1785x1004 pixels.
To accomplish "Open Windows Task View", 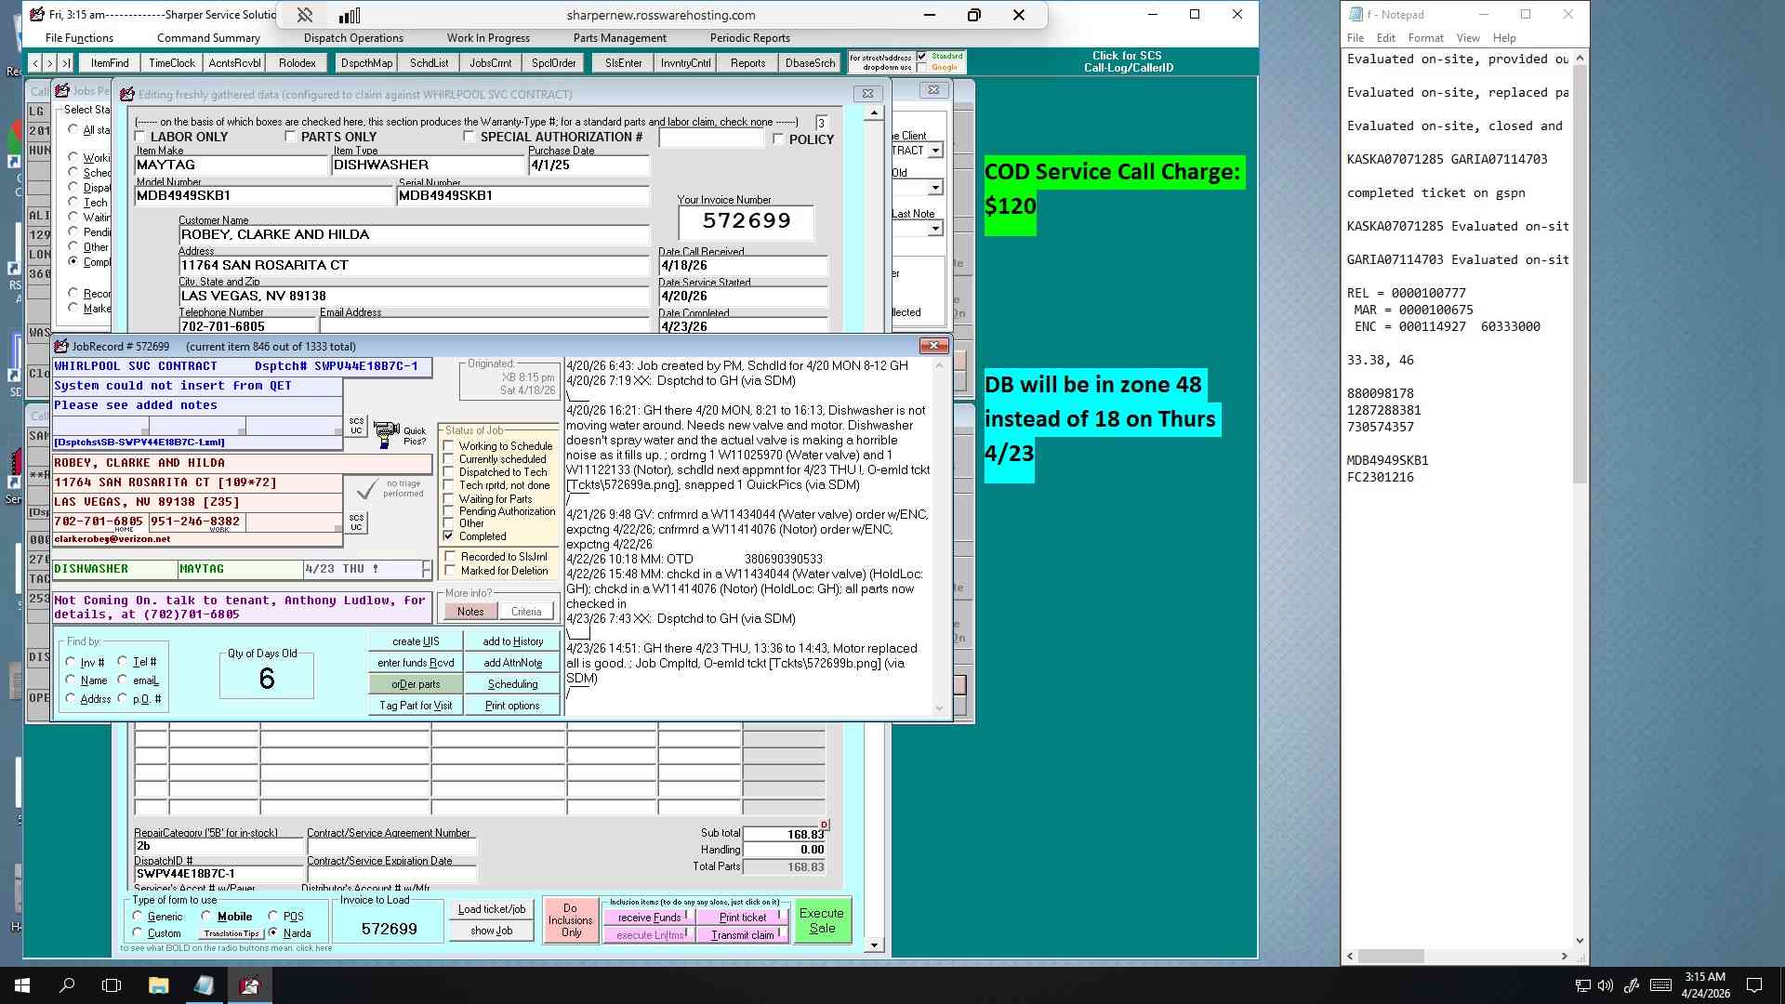I will pos(112,984).
